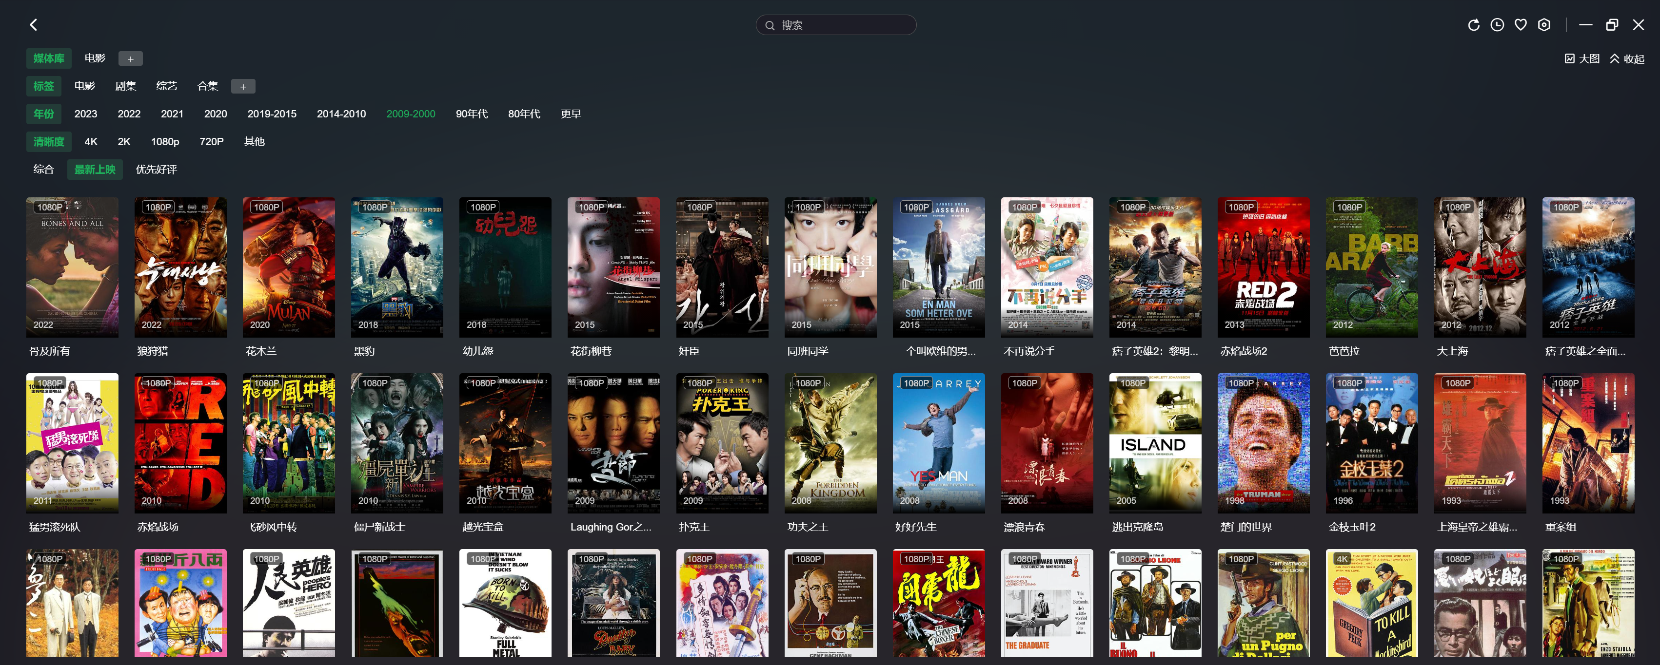The height and width of the screenshot is (665, 1660).
Task: Open settings hexagon icon
Action: [x=1544, y=24]
